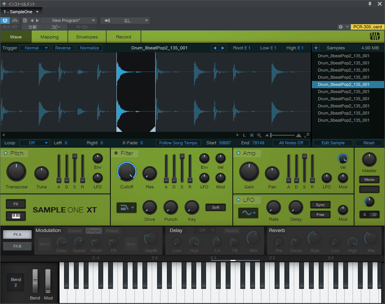
Task: Click the large zoom-in triangle icon
Action: [299, 135]
